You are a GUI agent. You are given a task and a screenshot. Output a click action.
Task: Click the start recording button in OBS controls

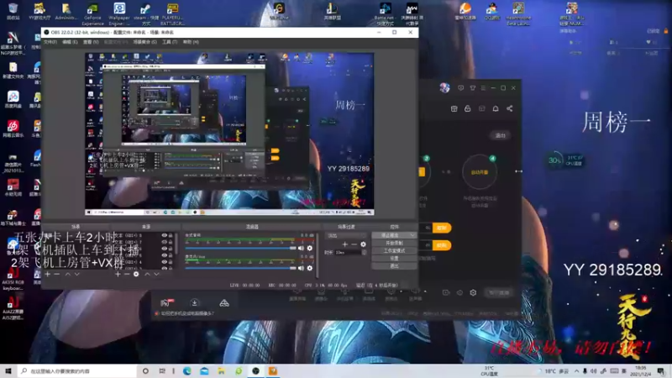tap(394, 243)
